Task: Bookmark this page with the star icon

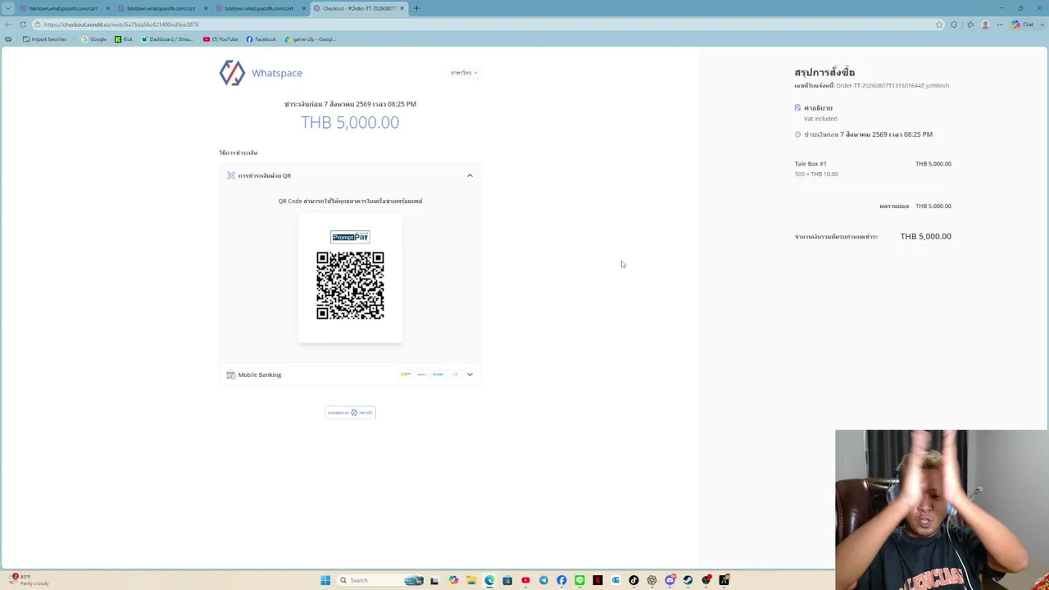Action: [x=939, y=25]
